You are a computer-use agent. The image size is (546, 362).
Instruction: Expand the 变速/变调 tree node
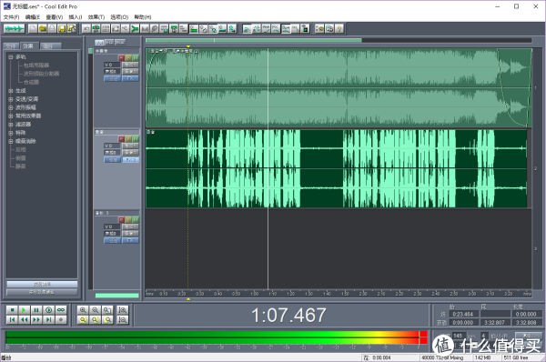[x=11, y=99]
